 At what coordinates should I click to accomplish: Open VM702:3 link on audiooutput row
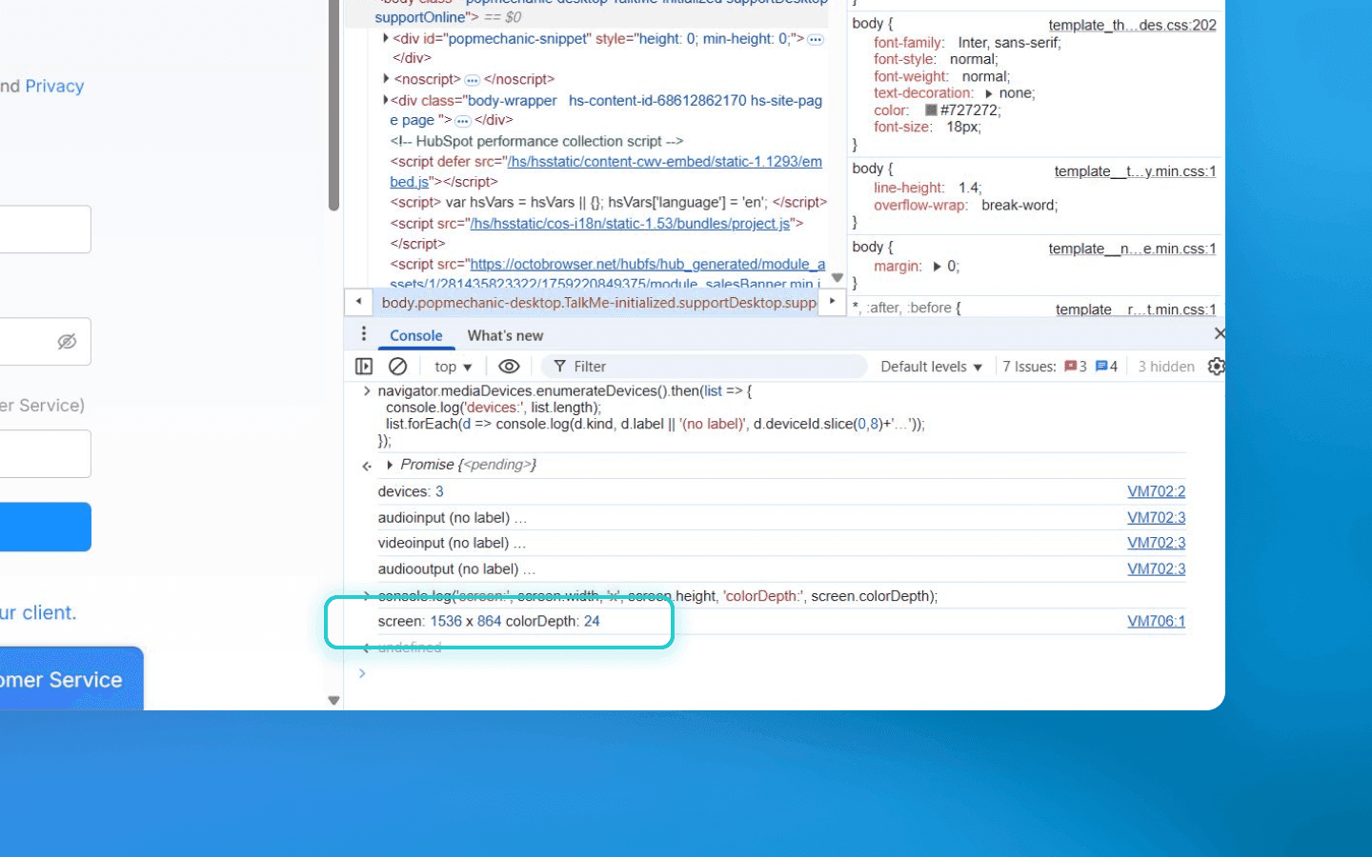pos(1156,568)
